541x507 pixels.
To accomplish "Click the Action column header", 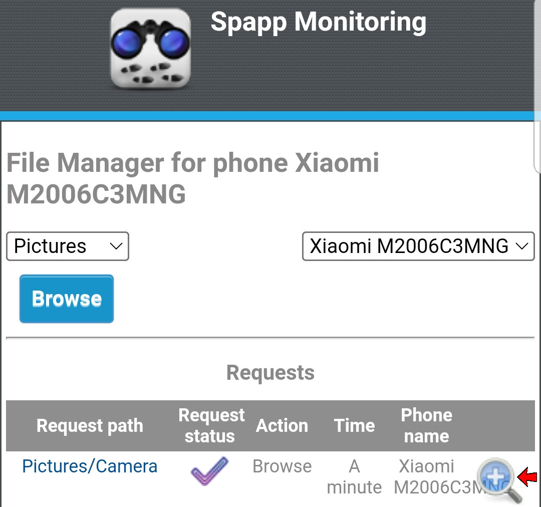I will point(282,425).
